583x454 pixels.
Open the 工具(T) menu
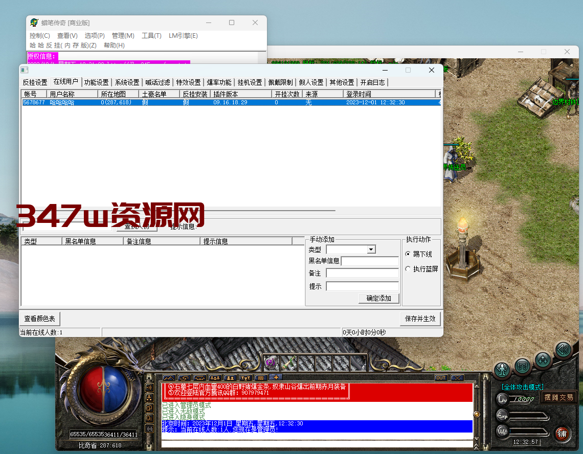pyautogui.click(x=151, y=36)
